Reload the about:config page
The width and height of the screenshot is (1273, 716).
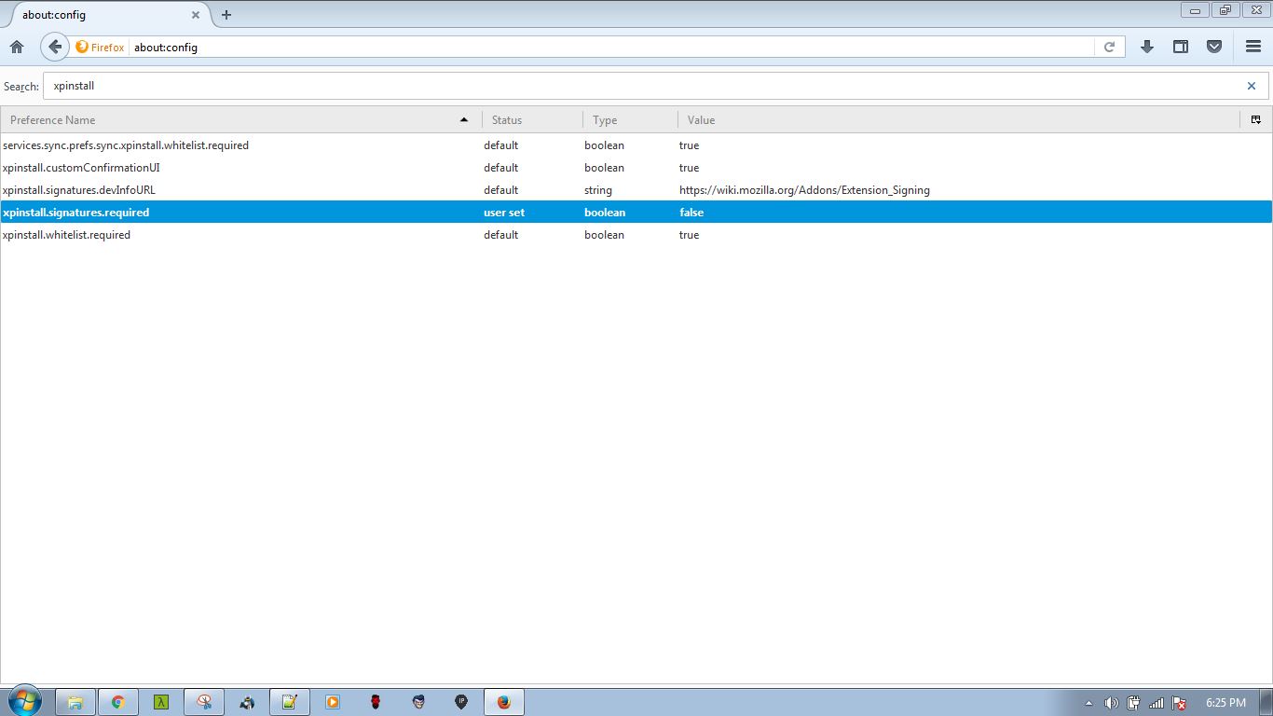tap(1109, 47)
